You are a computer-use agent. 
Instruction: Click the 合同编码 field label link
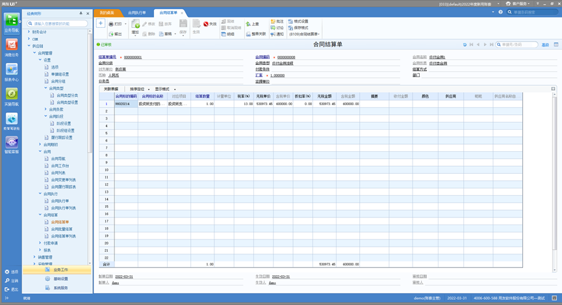[262, 57]
